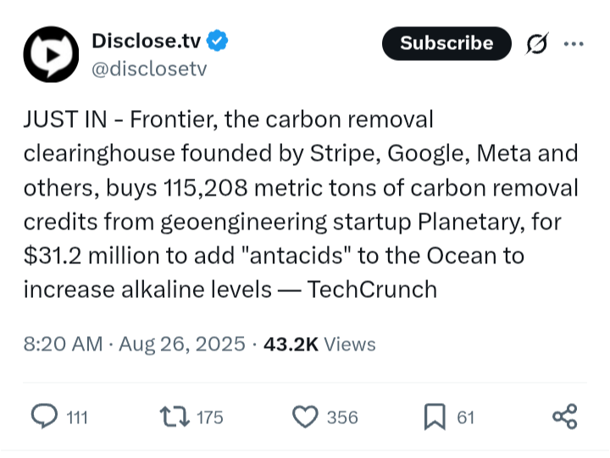
Task: Click the Aug 26, 2025 date
Action: [180, 345]
